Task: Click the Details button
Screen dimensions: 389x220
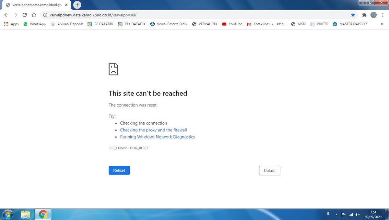Action: click(270, 171)
